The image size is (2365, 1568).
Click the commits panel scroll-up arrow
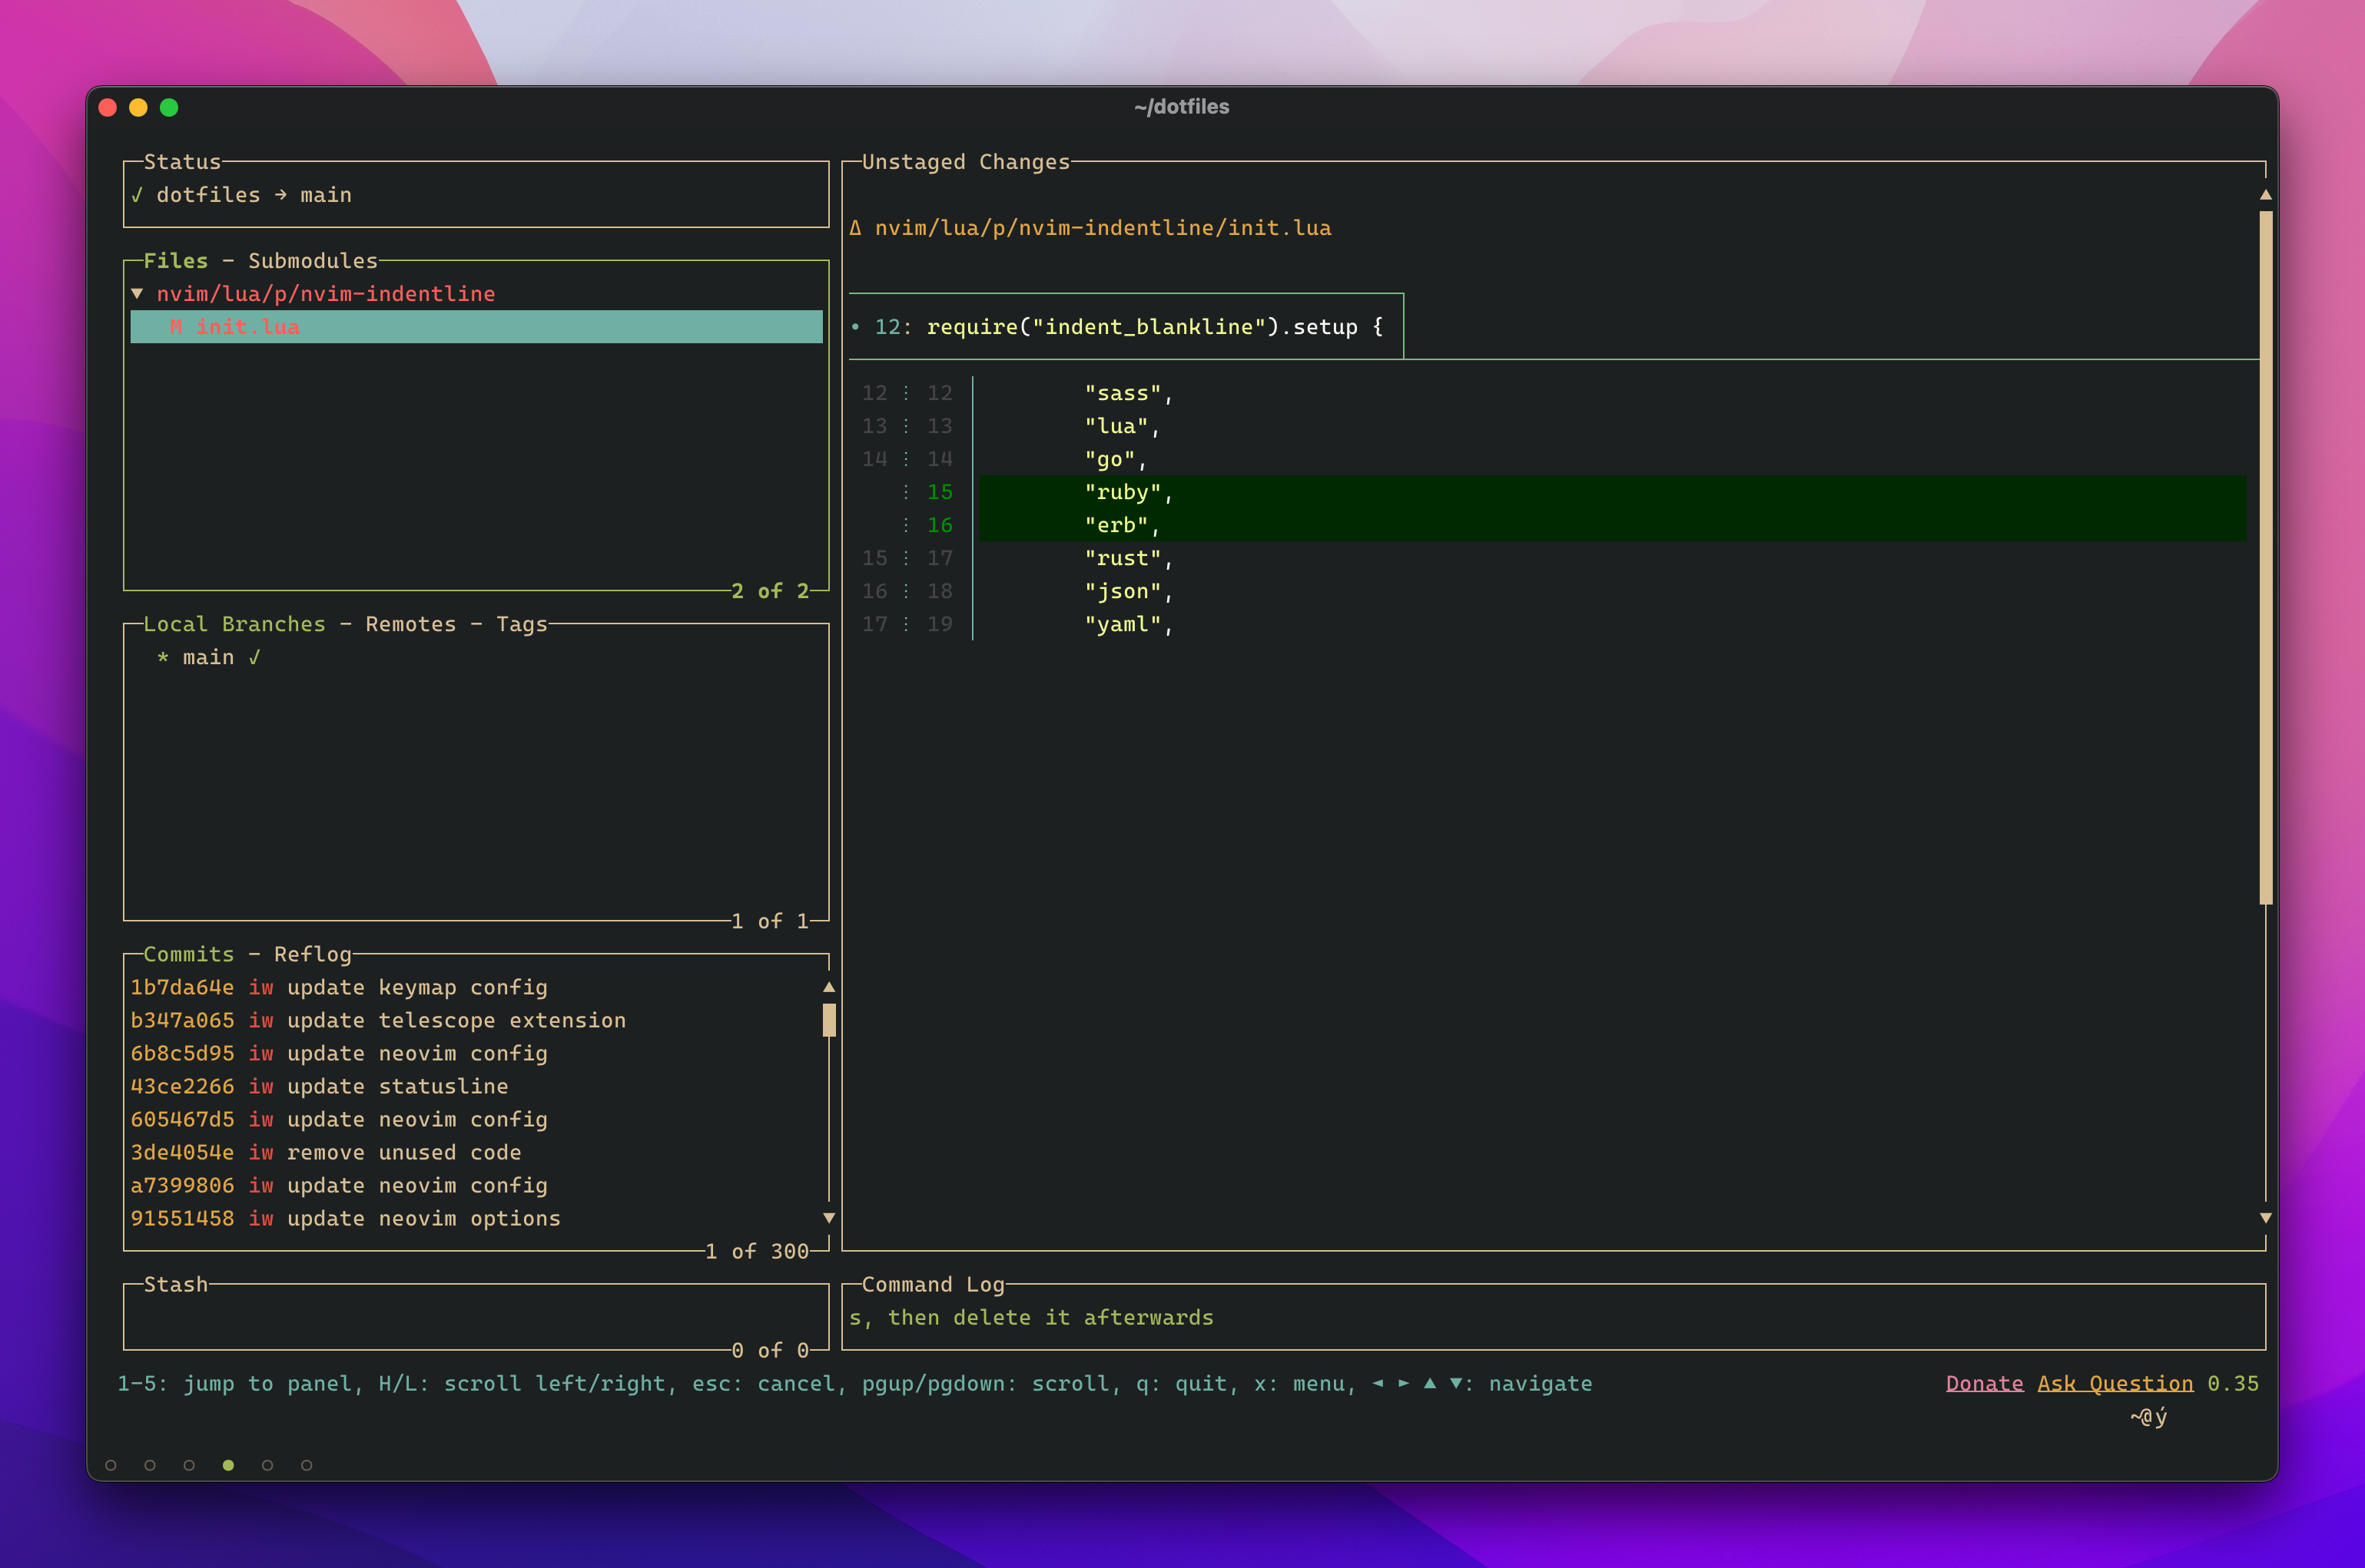[828, 987]
